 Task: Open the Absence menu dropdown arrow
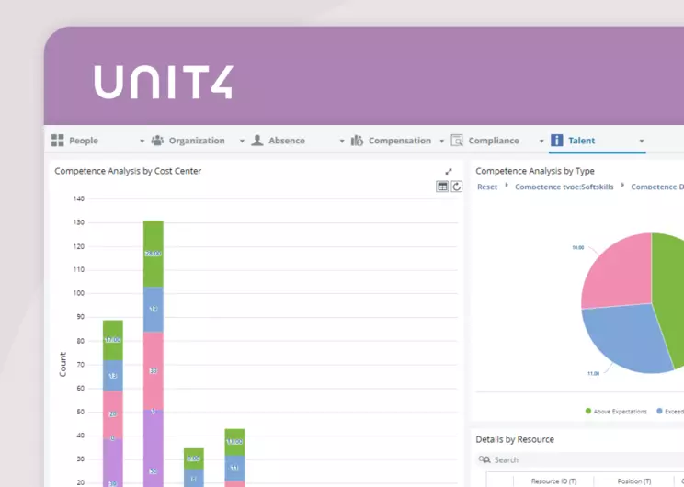click(342, 142)
